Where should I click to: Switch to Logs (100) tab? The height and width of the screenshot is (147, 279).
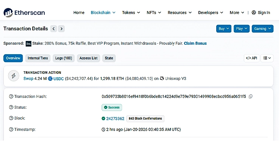[x=64, y=58]
